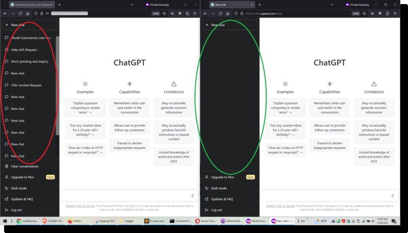Click the tracking protection shield in the right window
This screenshot has width=408, height=233.
tap(236, 14)
